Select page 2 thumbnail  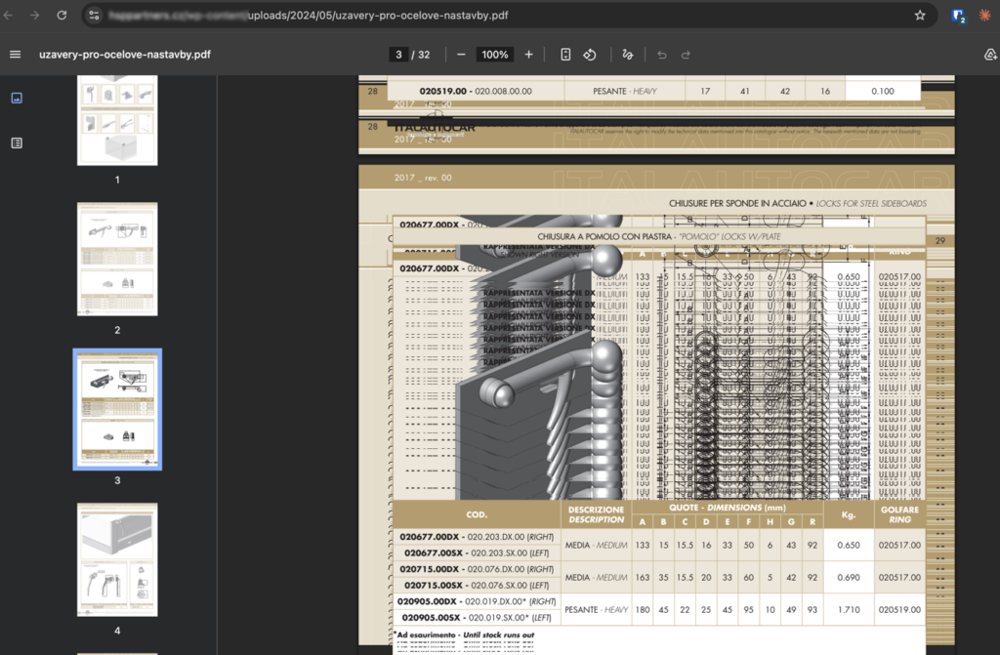click(117, 259)
